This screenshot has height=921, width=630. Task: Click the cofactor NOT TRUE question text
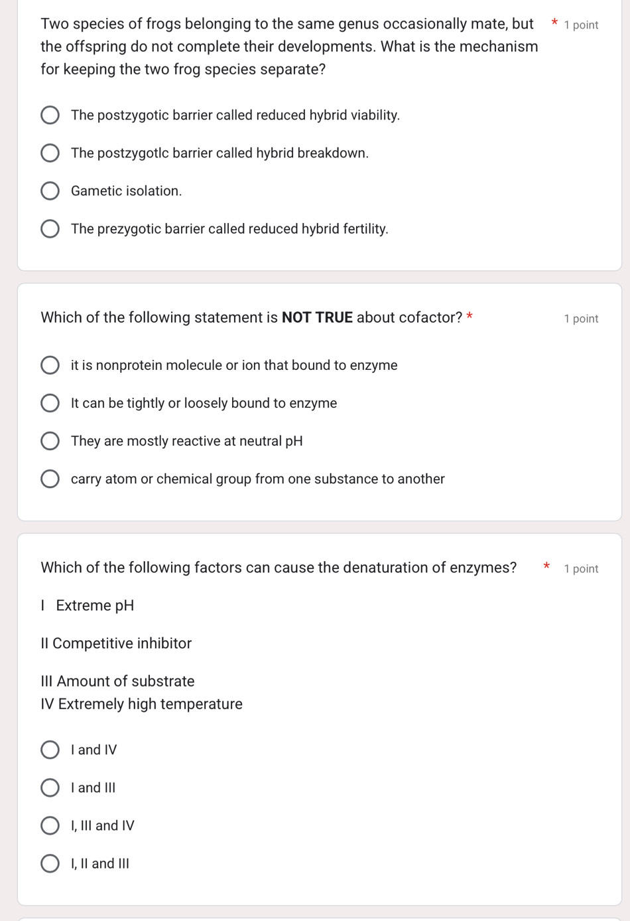coord(252,317)
